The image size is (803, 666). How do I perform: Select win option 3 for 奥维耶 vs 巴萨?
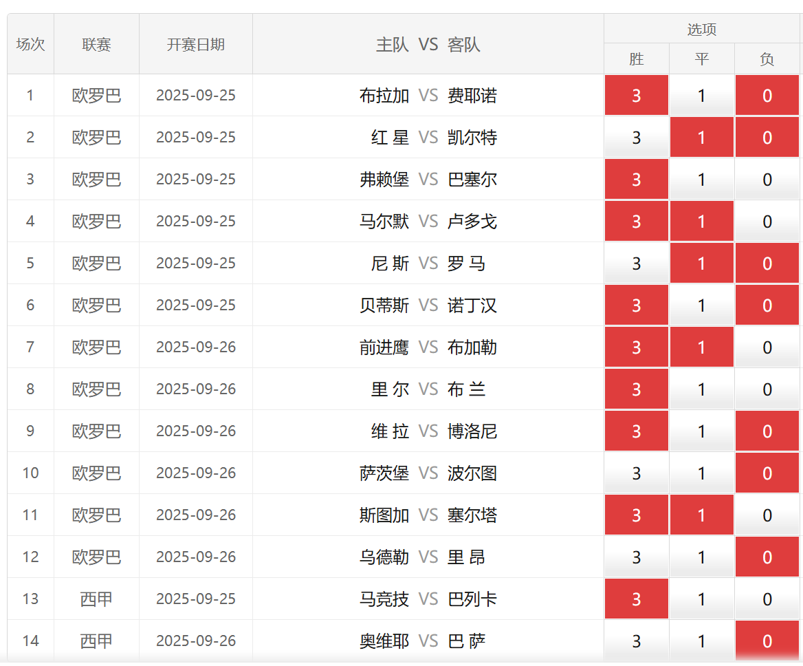coord(636,641)
